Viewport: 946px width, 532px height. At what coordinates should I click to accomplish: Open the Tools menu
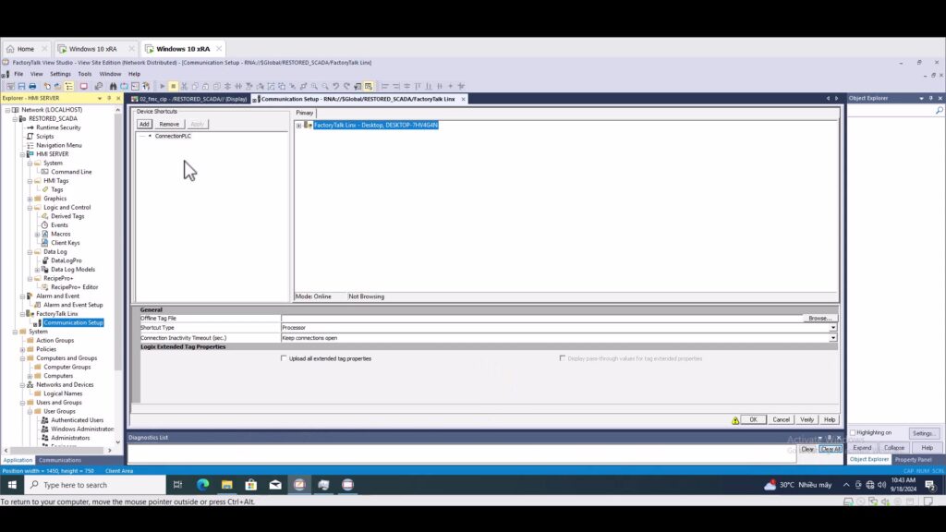click(84, 74)
